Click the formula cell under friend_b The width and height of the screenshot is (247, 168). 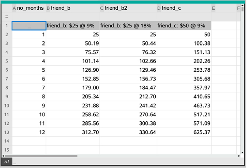pyautogui.click(x=73, y=17)
